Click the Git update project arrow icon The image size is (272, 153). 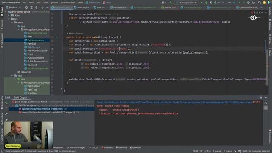pyautogui.click(x=234, y=3)
